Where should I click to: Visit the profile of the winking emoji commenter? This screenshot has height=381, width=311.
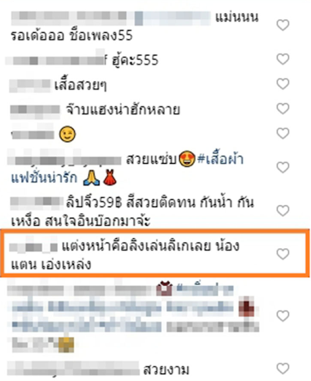[33, 133]
